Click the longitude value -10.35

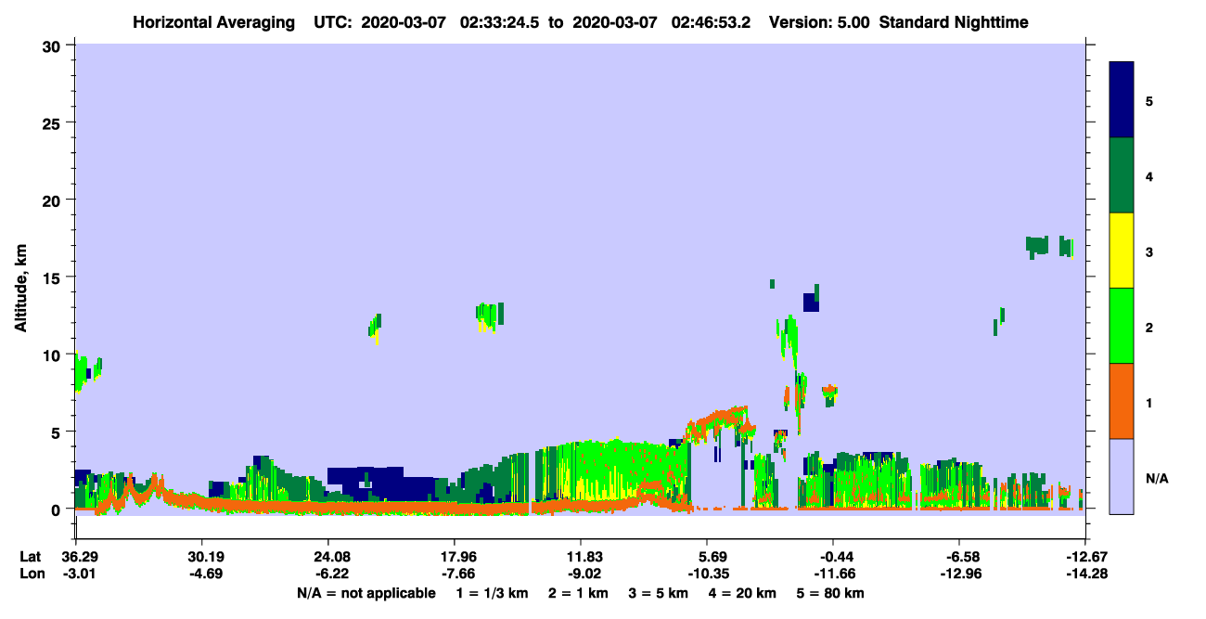tap(707, 574)
